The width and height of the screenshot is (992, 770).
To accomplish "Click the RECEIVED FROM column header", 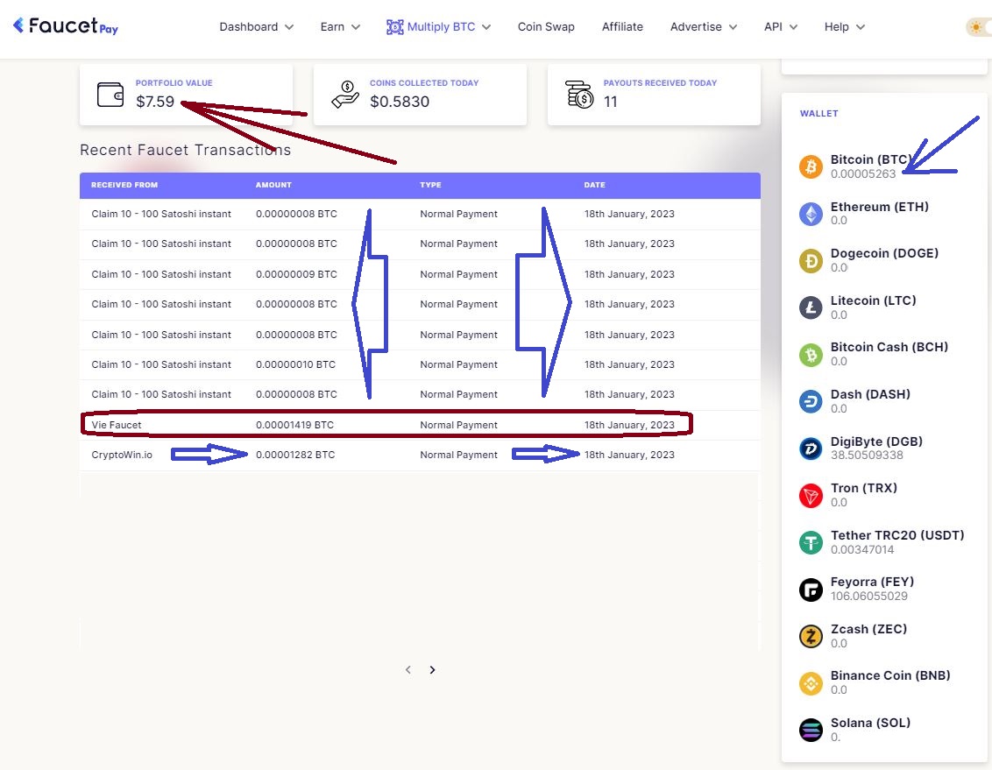I will point(124,185).
